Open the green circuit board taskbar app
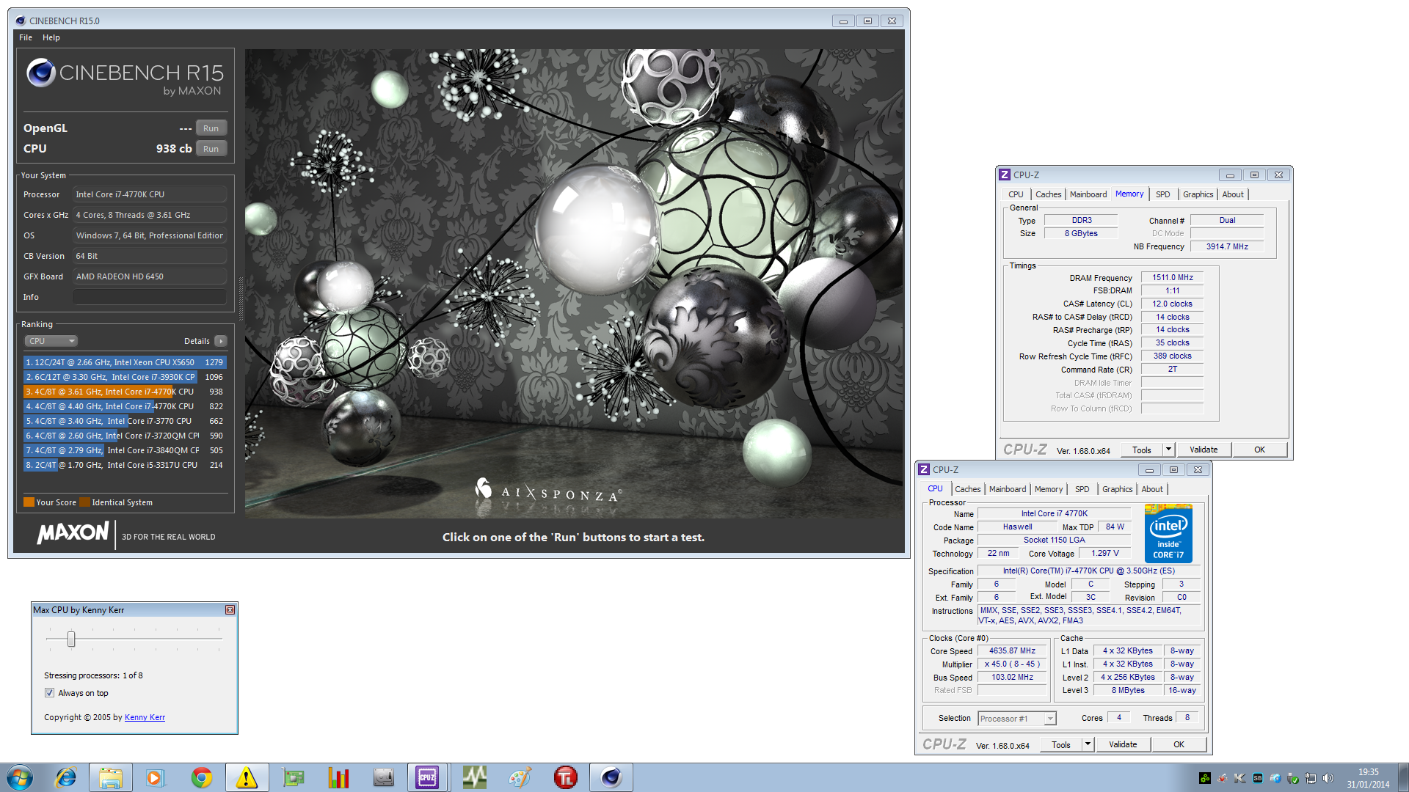This screenshot has width=1409, height=792. pos(293,777)
